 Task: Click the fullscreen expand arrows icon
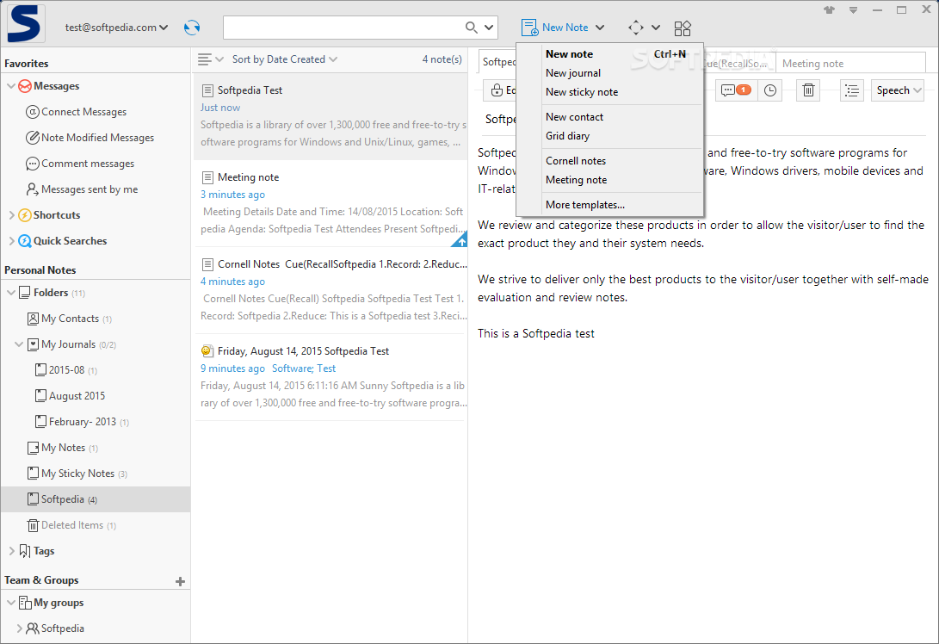pos(636,28)
